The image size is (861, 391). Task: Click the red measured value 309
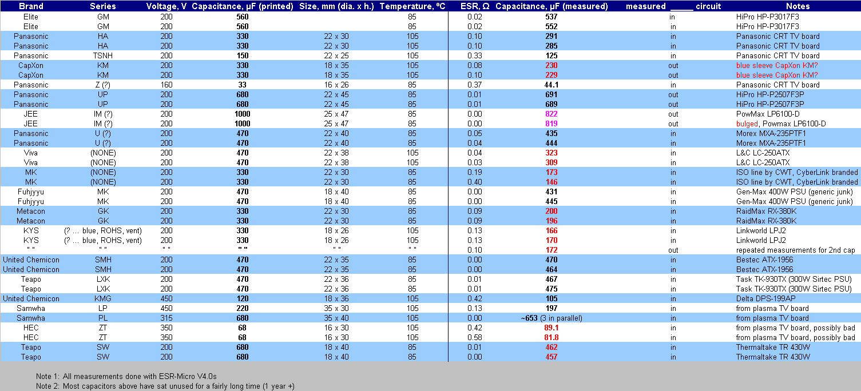551,162
